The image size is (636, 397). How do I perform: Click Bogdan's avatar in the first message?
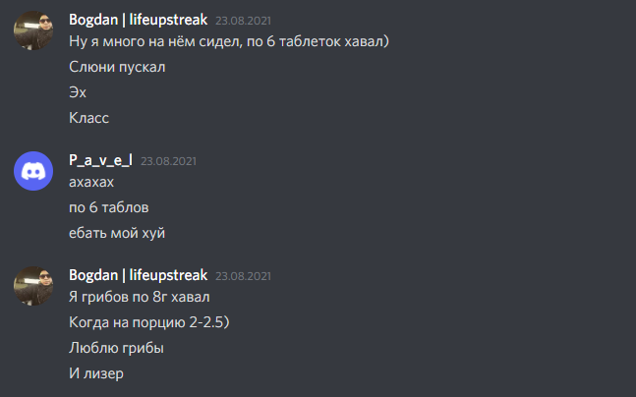pos(33,30)
